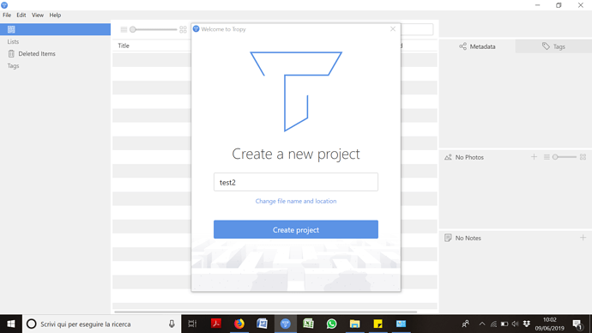The height and width of the screenshot is (333, 592).
Task: Switch item view to list mode
Action: [x=124, y=29]
